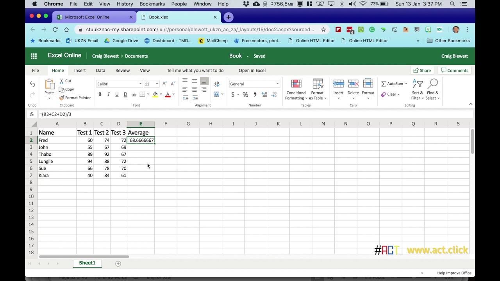Viewport: 500px width, 281px height.
Task: Set top vertical alignment
Action: [x=185, y=81]
